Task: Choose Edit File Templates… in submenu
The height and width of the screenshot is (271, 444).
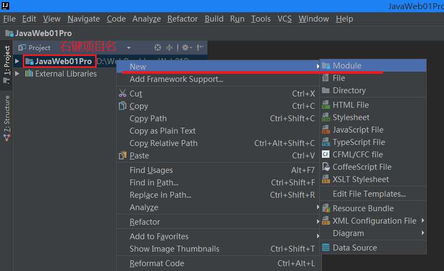Action: coord(373,194)
